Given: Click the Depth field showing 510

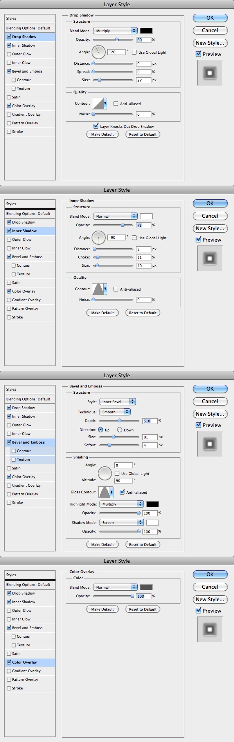Looking at the screenshot, I should coord(149,421).
